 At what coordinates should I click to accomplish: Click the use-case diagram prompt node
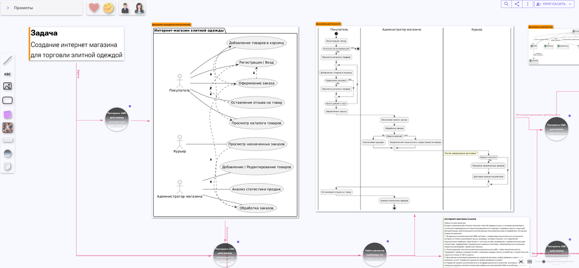[117, 120]
